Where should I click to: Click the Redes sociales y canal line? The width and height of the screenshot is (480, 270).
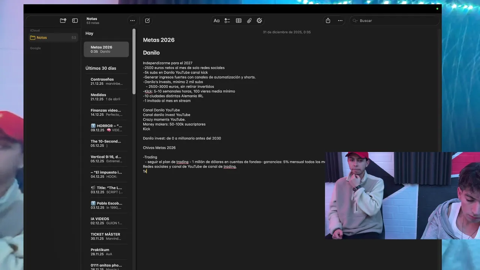click(189, 166)
